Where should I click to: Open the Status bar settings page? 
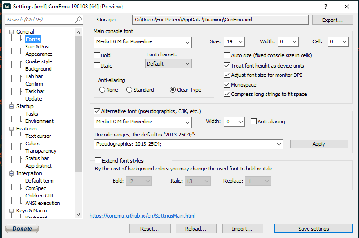pos(37,158)
